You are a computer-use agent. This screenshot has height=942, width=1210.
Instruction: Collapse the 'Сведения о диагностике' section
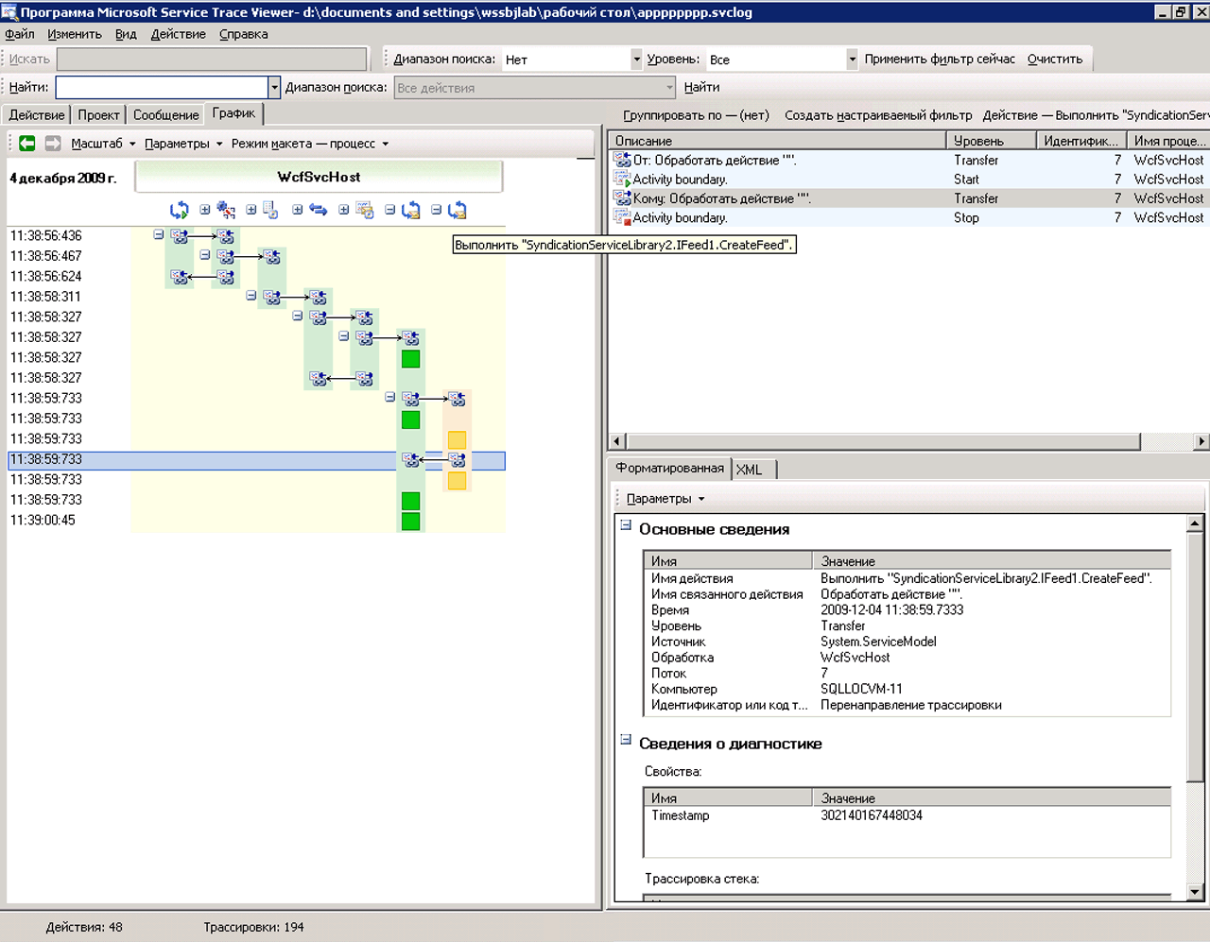click(x=626, y=740)
